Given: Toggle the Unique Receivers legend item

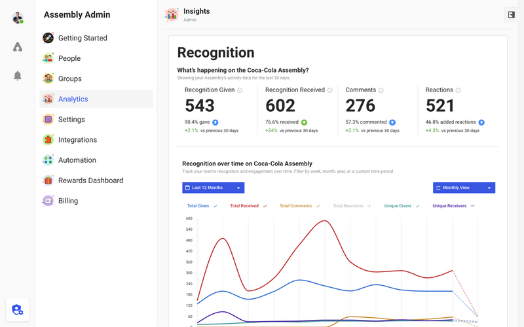Looking at the screenshot, I should 453,206.
